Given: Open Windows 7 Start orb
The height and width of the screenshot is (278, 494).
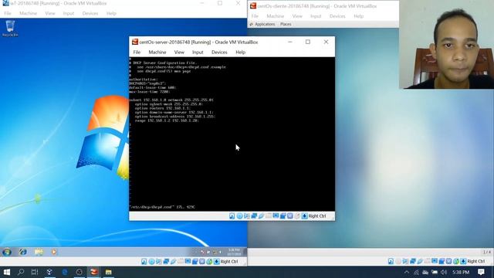Looking at the screenshot, I should (7, 252).
